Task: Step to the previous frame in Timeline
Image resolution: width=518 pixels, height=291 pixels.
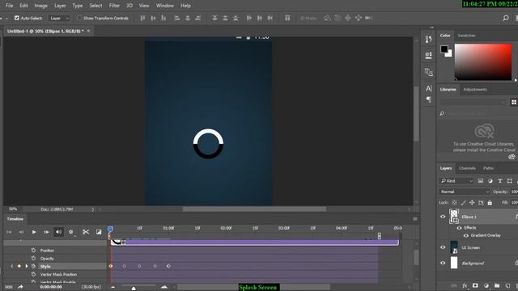Action: [22, 232]
